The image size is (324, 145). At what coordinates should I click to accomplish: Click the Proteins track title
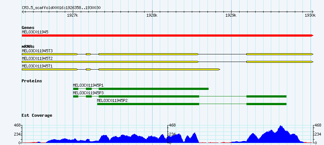(x=32, y=81)
